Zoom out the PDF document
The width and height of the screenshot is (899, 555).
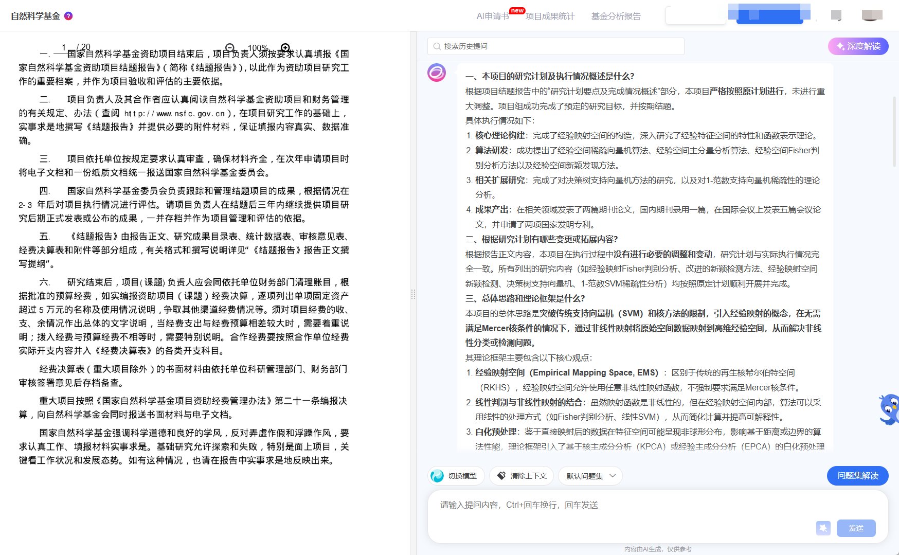tap(230, 48)
